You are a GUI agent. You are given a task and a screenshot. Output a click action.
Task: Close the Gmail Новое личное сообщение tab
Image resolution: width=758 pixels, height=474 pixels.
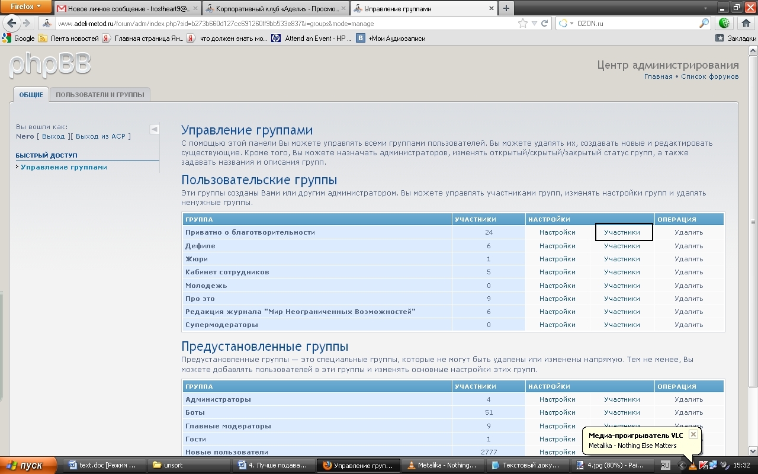click(x=195, y=9)
